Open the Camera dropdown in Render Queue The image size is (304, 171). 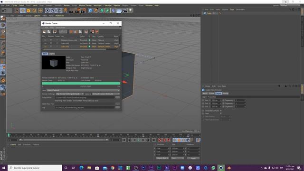106,94
